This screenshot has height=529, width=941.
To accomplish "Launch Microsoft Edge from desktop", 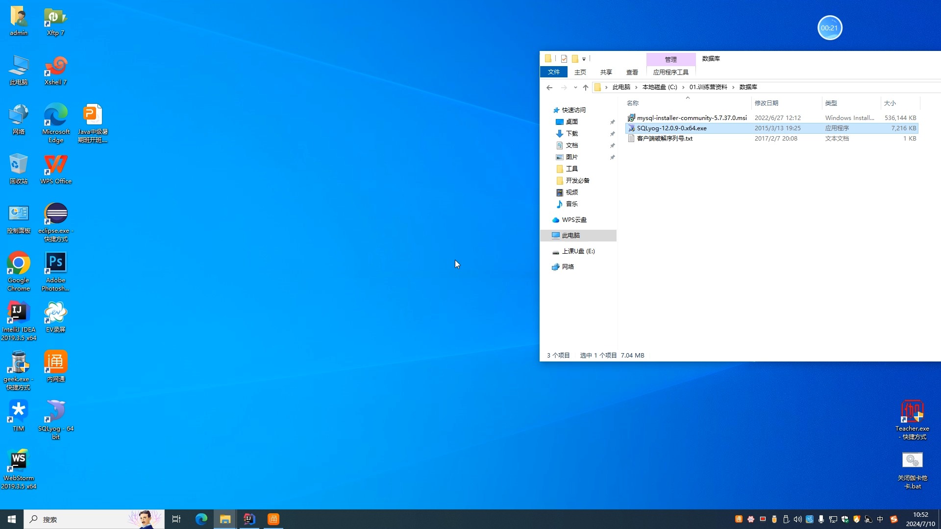I will coord(56,123).
